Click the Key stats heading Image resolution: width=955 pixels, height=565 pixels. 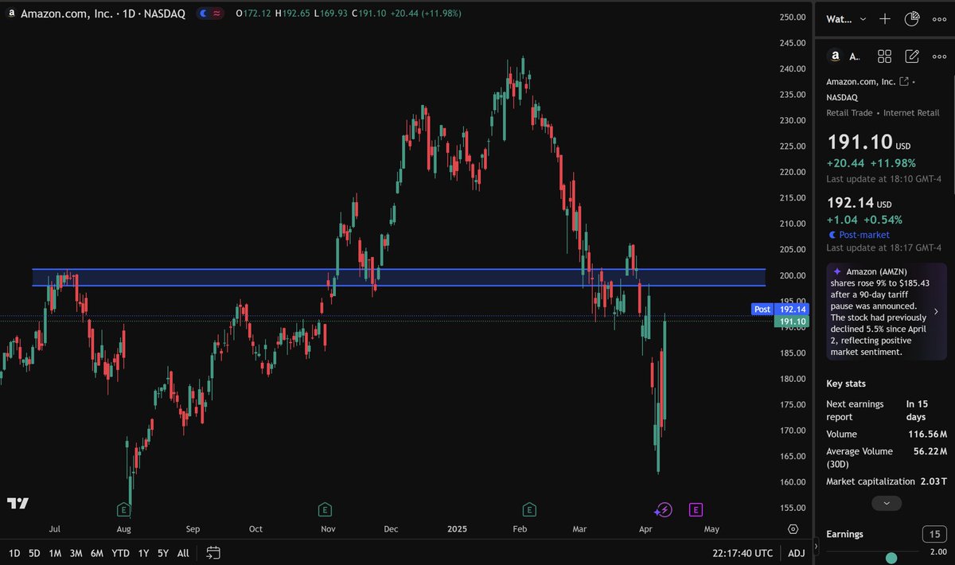846,384
